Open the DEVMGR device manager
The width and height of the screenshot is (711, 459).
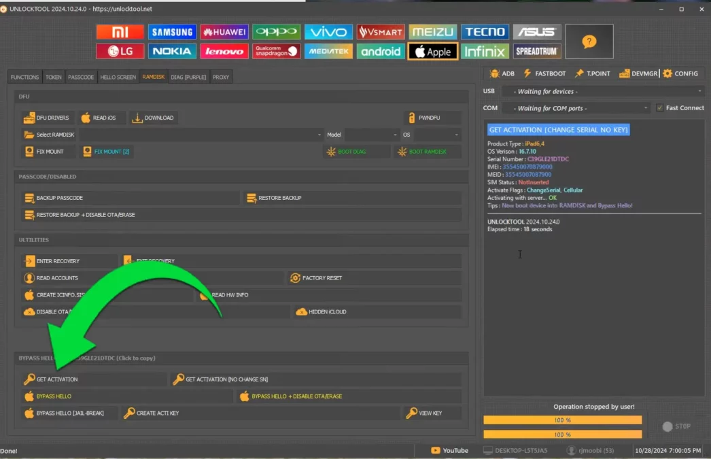(638, 73)
